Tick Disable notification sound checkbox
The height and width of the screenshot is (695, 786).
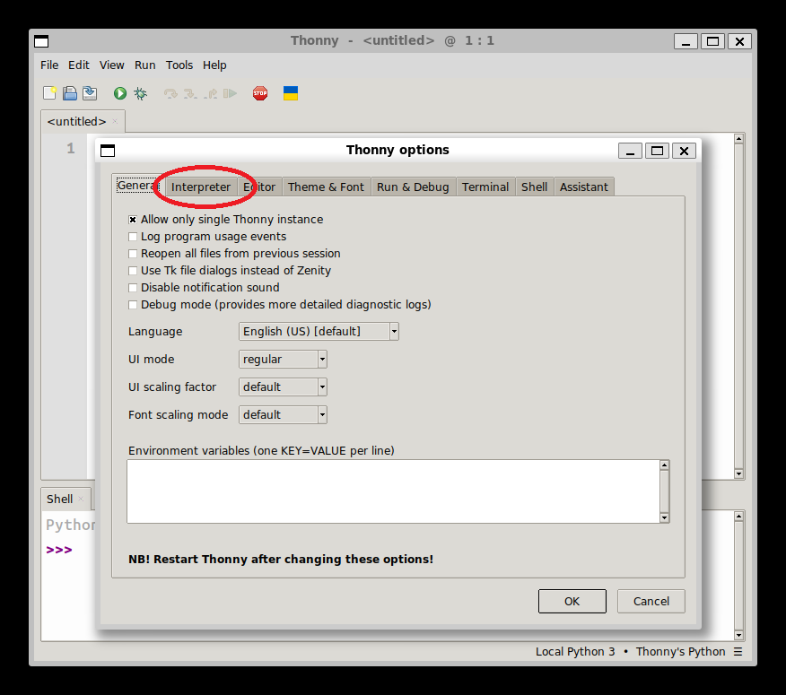coord(132,288)
